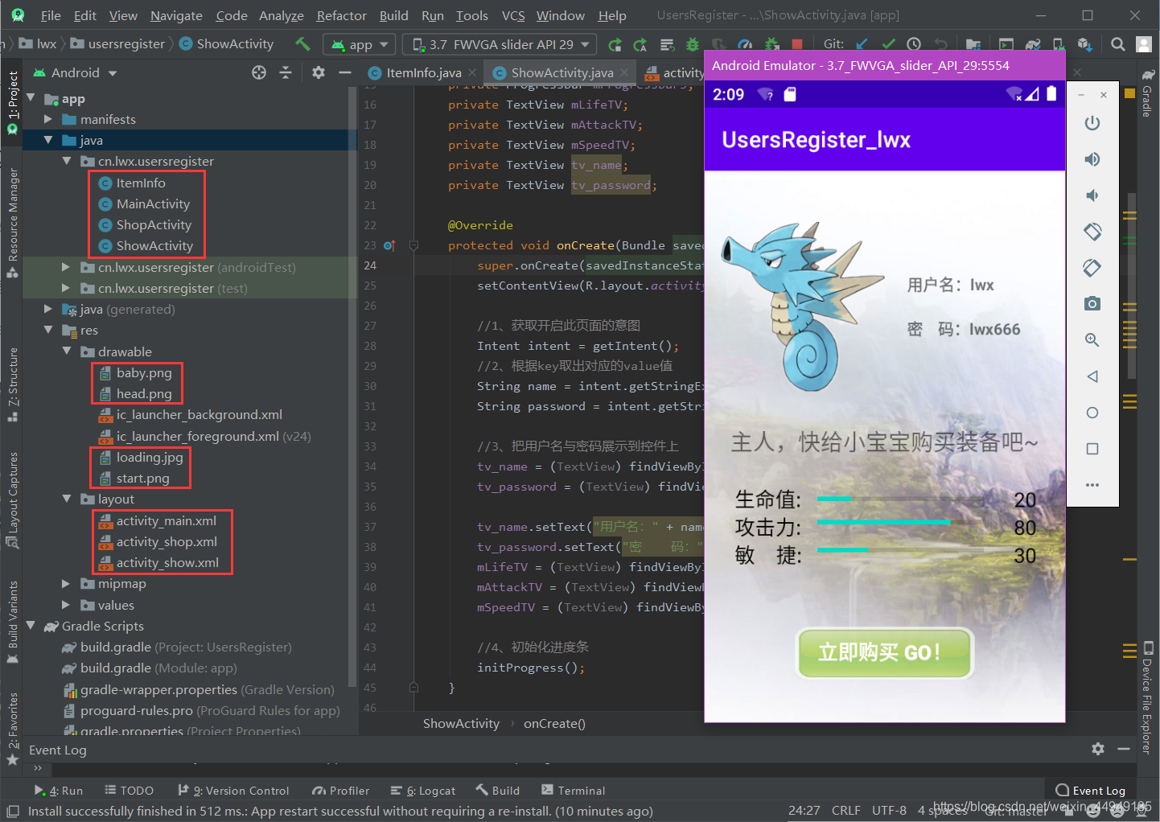The height and width of the screenshot is (822, 1160).
Task: Open the Event Log button in bottom bar
Action: coord(1091,791)
